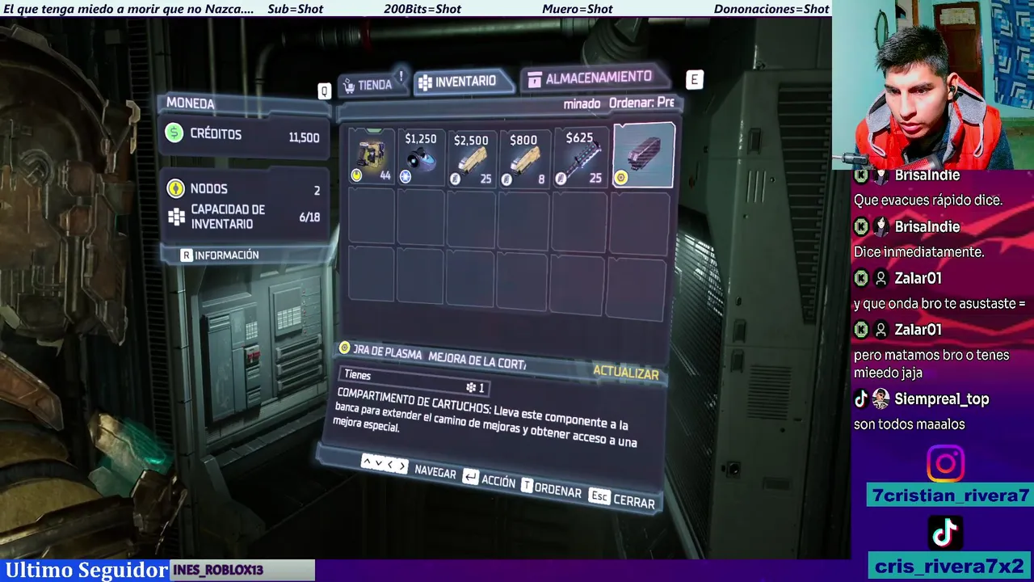
Task: Click the inventory grid icon on Inventario tab
Action: coord(425,82)
